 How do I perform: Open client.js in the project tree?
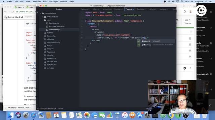click(50, 55)
